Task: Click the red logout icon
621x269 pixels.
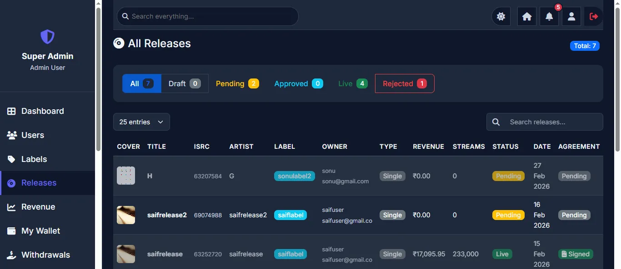Action: click(594, 16)
